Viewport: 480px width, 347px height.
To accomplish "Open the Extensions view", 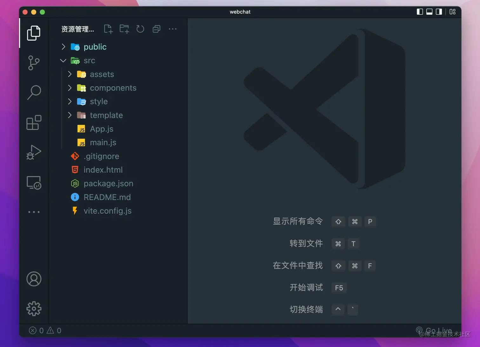I will [34, 122].
